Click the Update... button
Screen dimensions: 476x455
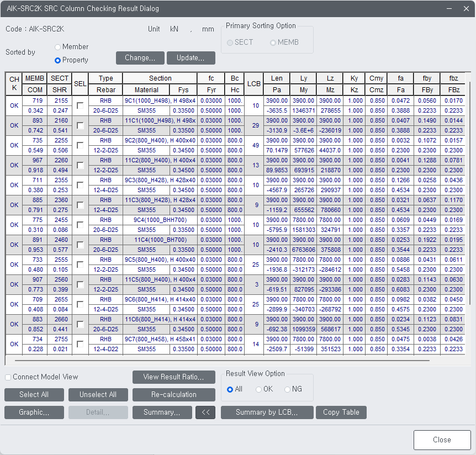(x=191, y=57)
